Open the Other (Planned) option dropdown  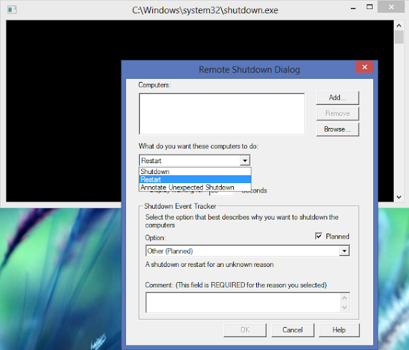point(344,251)
